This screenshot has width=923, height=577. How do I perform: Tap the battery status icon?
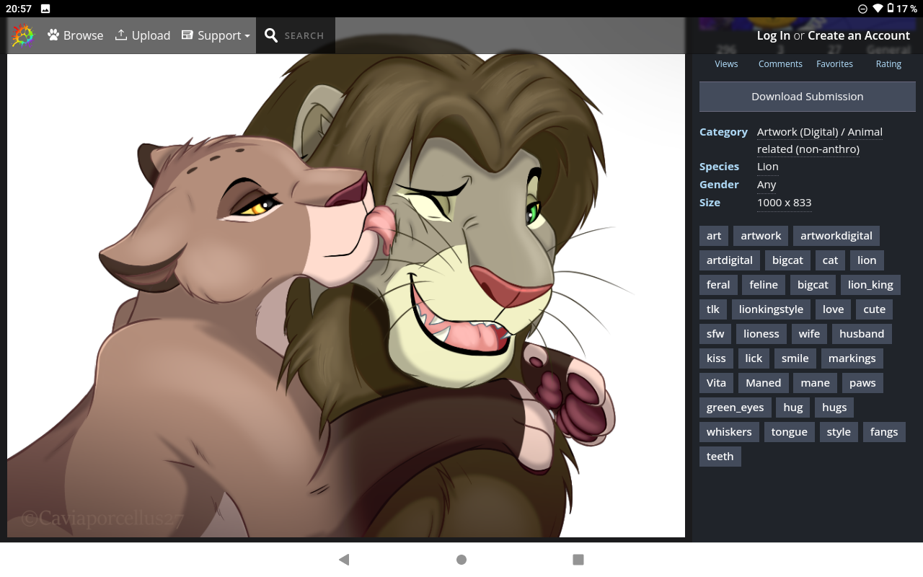[x=891, y=9]
